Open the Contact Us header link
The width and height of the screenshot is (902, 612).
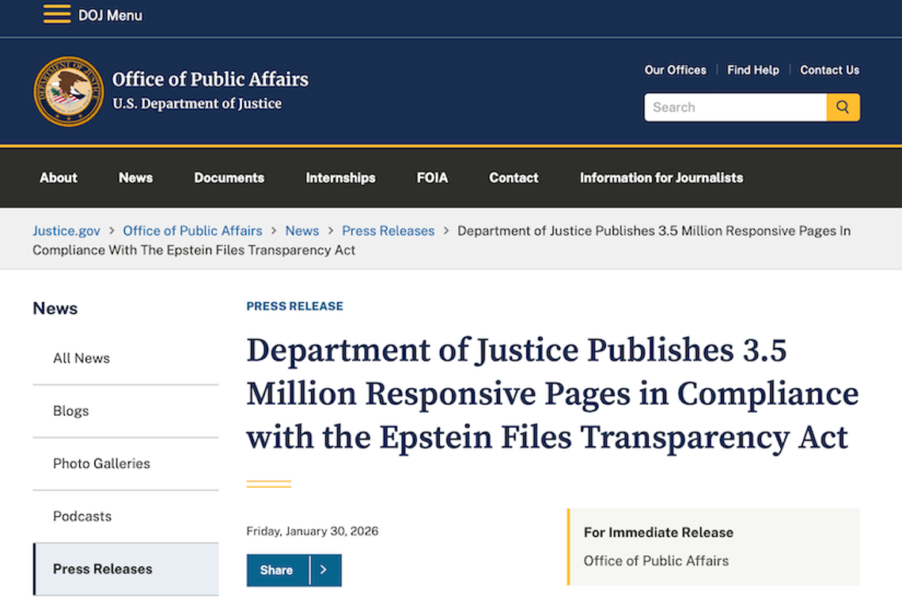coord(829,70)
